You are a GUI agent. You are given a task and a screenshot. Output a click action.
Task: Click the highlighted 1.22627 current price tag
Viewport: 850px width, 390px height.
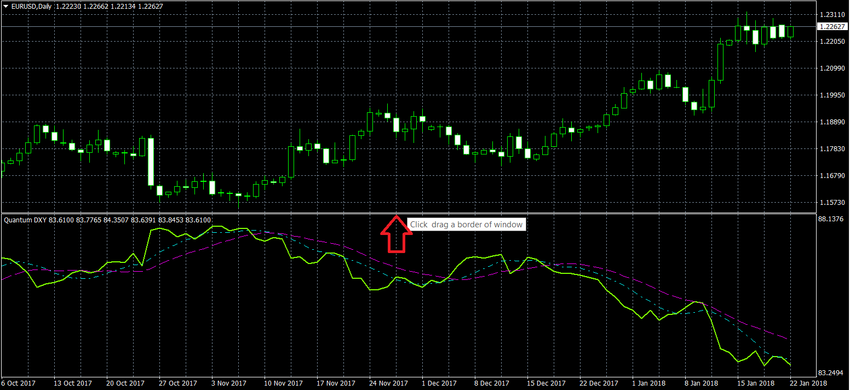[831, 26]
